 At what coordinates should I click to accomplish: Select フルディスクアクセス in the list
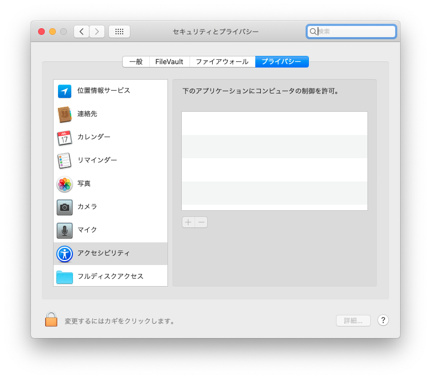coord(111,276)
